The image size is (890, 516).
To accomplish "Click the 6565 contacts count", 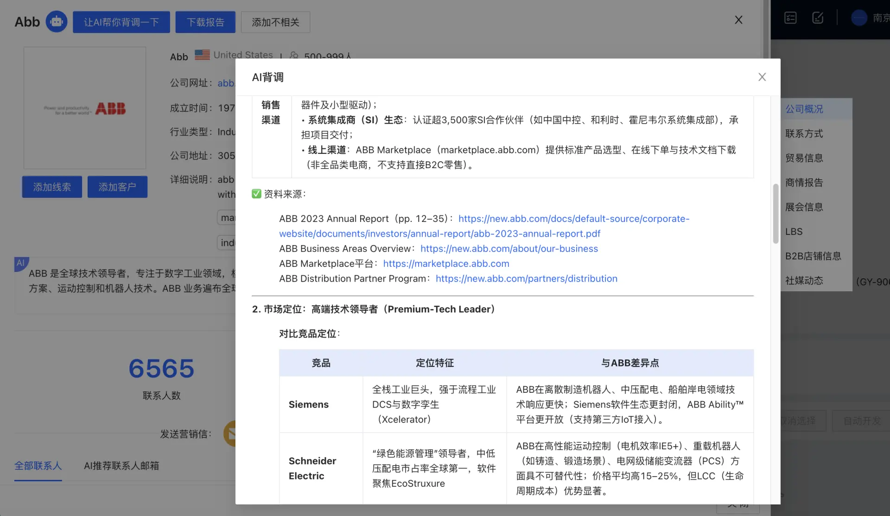I will point(161,369).
